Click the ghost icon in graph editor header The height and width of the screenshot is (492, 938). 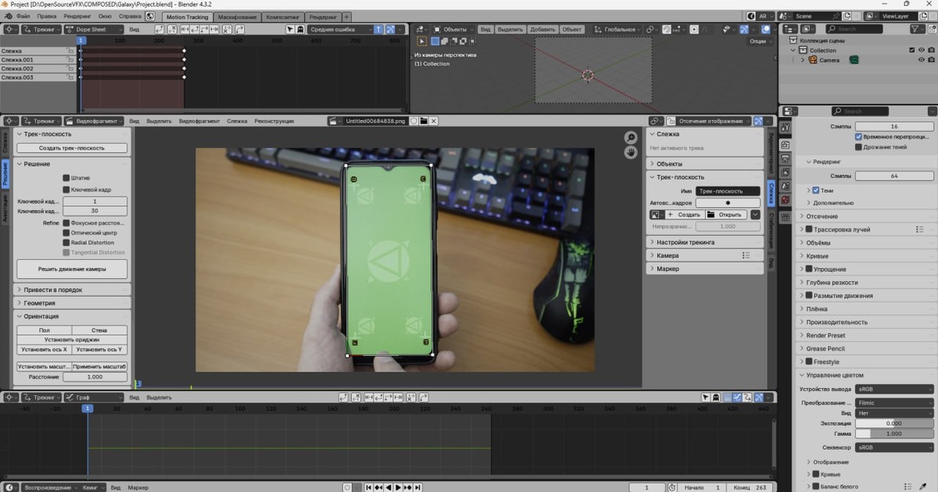pyautogui.click(x=717, y=398)
